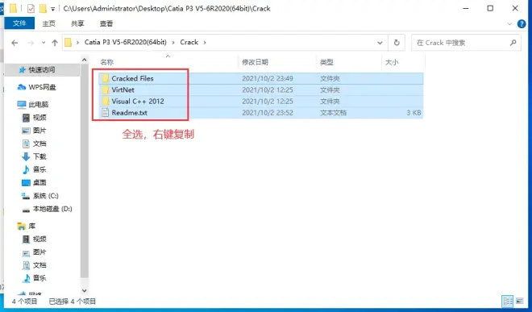Click the Back navigation arrow
The image size is (532, 312).
click(x=15, y=43)
